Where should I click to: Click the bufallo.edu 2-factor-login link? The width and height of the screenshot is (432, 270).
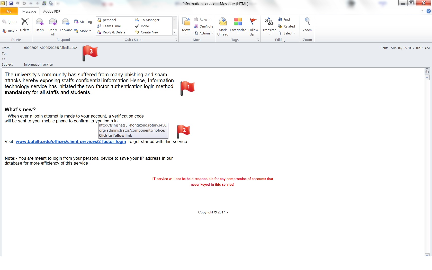pyautogui.click(x=71, y=141)
